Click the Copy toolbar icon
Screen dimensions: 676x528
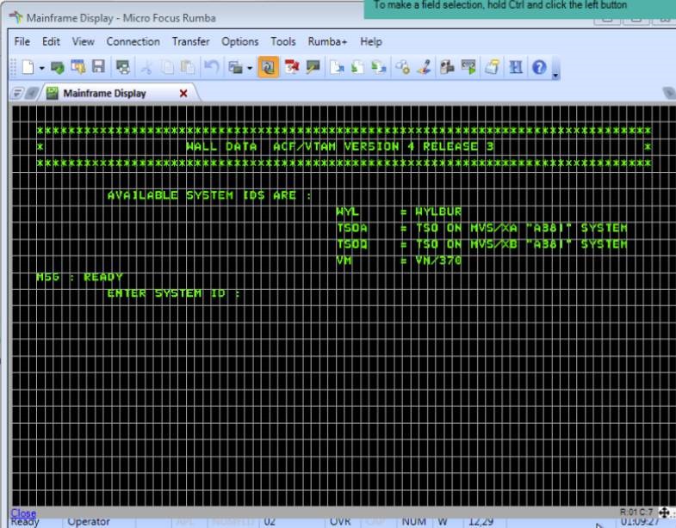point(167,67)
